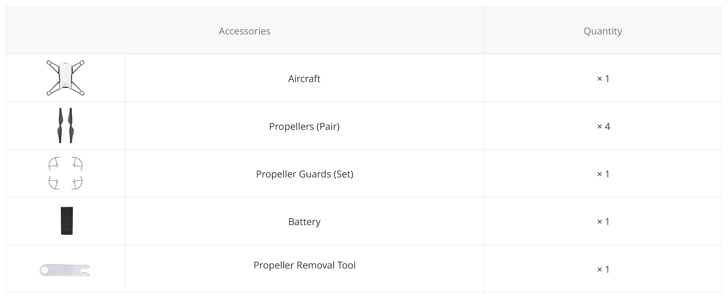Screen dimensions: 728x300
Task: Click the × 1 quantity for Aircraft
Action: (603, 79)
